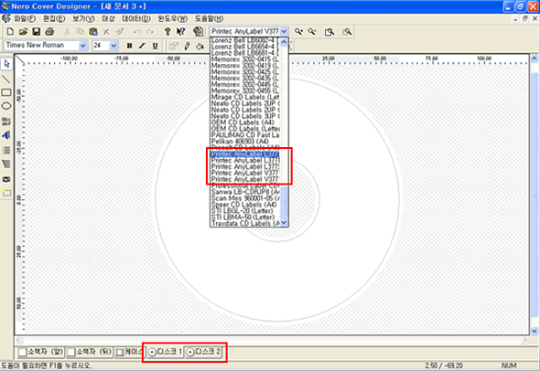
Task: Choose Memorex 3202-0425 from the list
Action: pyautogui.click(x=245, y=72)
